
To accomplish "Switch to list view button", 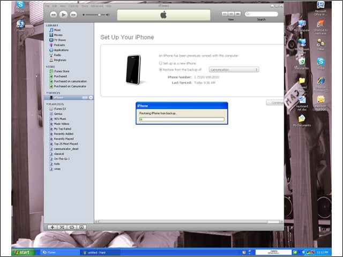I will 224,14.
